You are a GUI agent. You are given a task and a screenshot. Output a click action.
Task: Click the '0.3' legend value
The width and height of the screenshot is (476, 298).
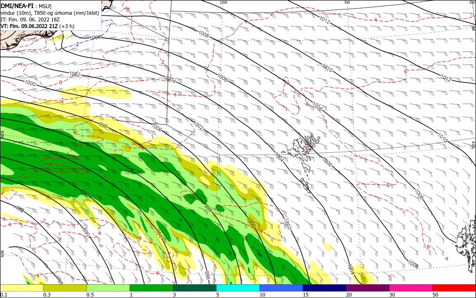point(47,295)
